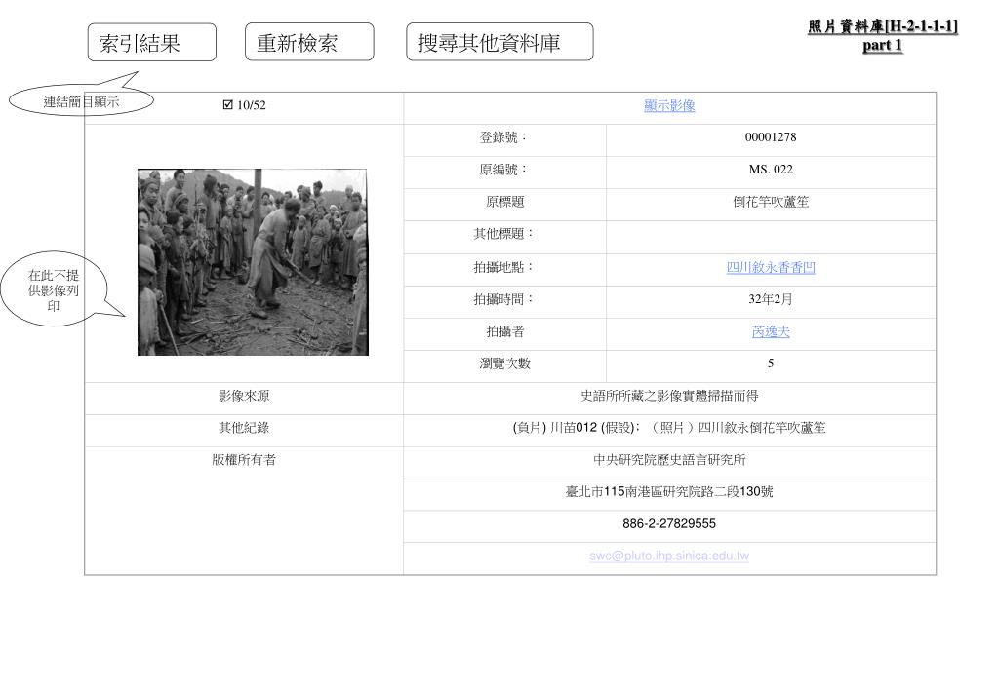Click the black-and-white photo thumbnail
Image resolution: width=998 pixels, height=690 pixels.
pos(253,262)
